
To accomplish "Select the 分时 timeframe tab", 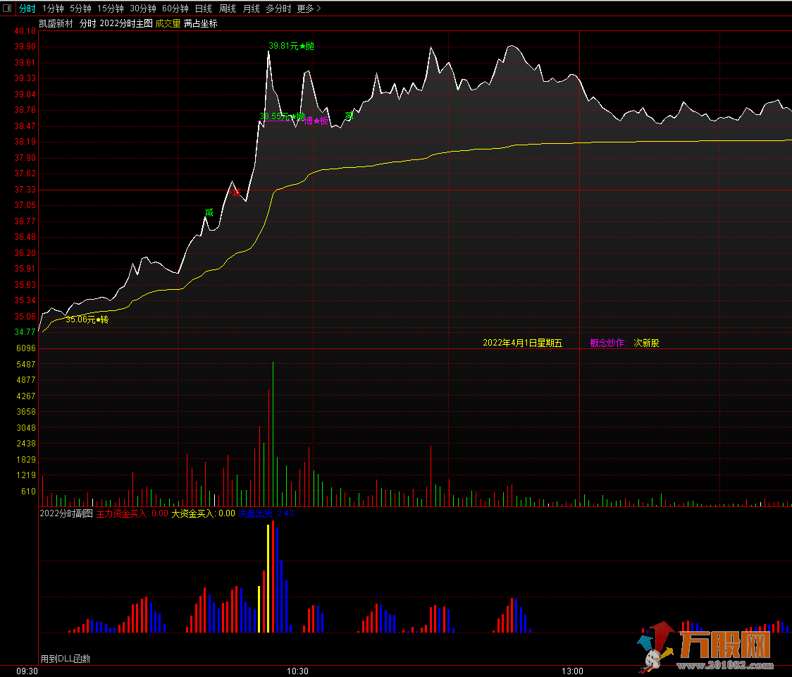I will click(x=27, y=8).
